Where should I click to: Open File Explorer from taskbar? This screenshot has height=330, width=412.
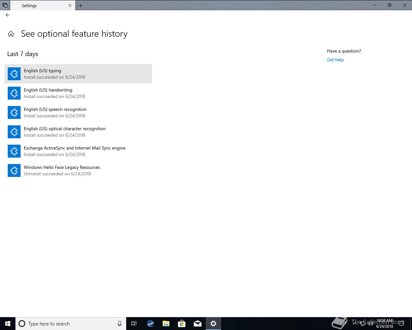click(x=166, y=324)
